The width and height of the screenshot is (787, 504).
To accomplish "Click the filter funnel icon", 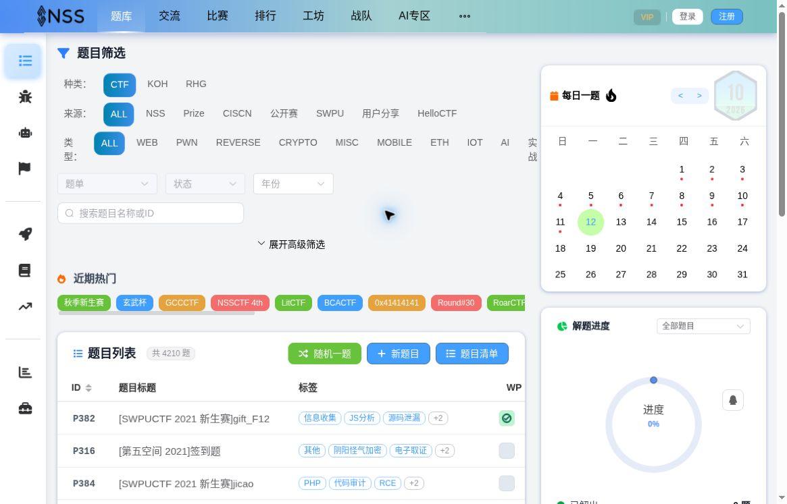I will (64, 53).
